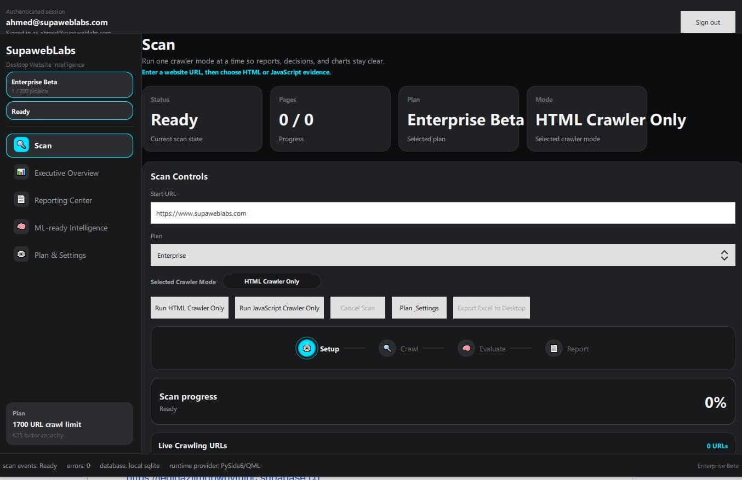
Task: Click the 0 URLs counter
Action: tap(717, 446)
